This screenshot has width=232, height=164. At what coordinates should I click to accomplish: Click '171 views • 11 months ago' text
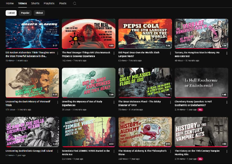pos(18,110)
